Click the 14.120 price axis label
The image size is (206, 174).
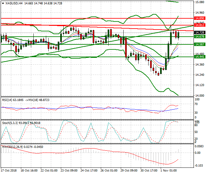click(x=200, y=85)
